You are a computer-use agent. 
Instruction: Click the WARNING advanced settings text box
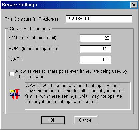click(x=78, y=96)
